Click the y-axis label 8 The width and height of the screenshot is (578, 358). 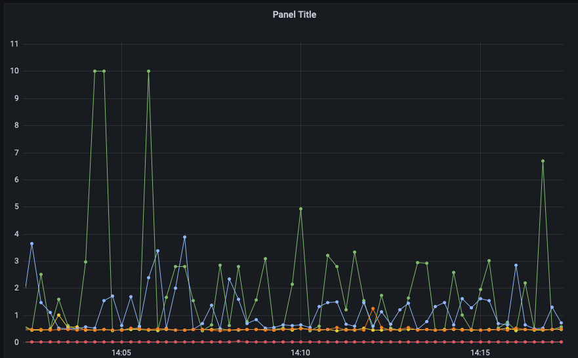pyautogui.click(x=16, y=126)
